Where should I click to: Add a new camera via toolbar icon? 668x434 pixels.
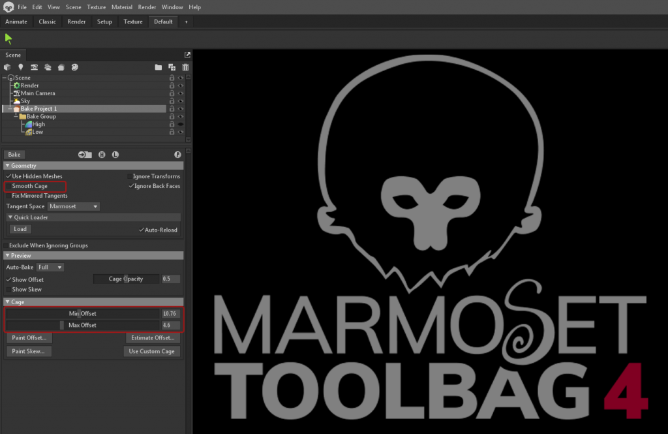34,67
